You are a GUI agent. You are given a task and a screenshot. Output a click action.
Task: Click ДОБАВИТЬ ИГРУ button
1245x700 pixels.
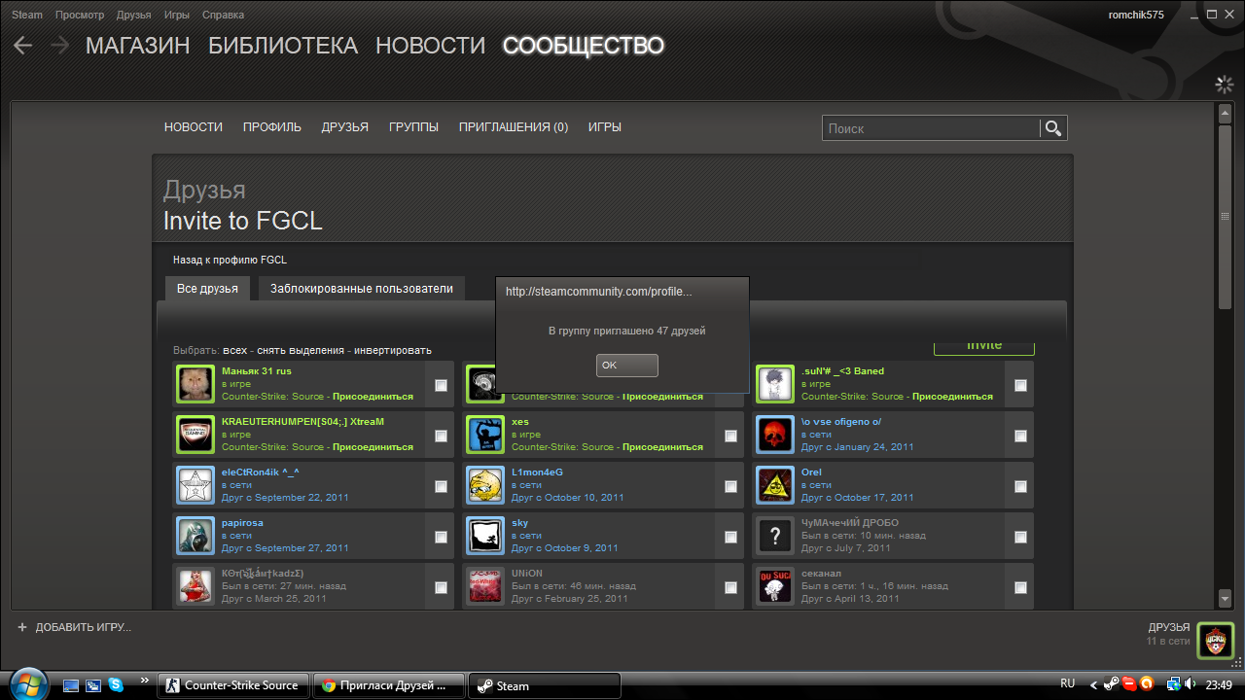pyautogui.click(x=74, y=627)
